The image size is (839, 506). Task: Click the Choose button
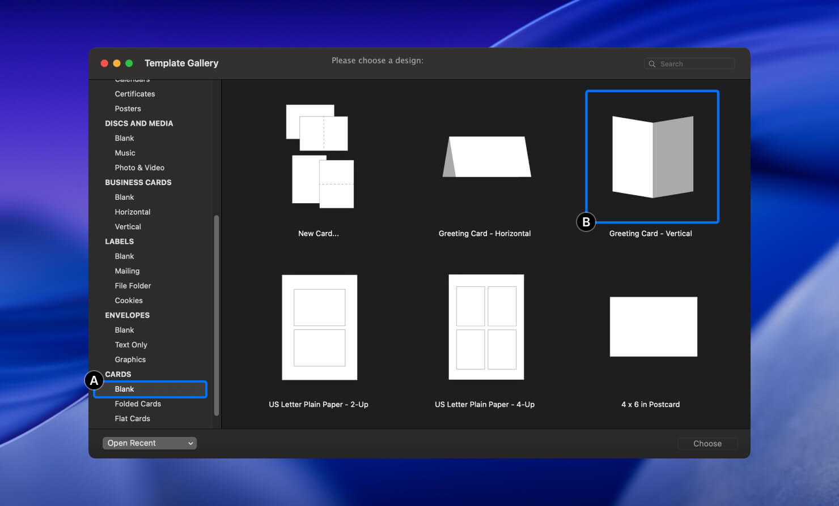(x=707, y=443)
